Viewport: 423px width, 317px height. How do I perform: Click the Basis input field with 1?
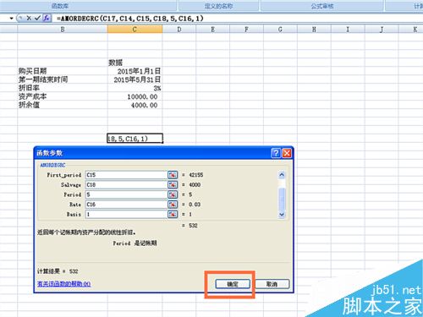[126, 215]
